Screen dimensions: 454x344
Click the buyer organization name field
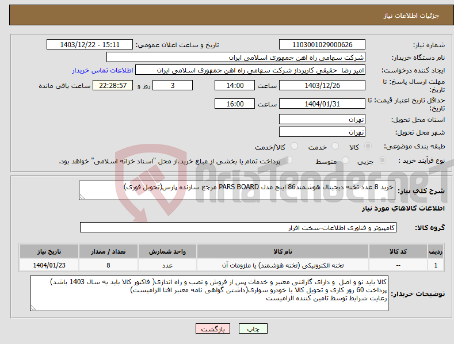(x=236, y=58)
